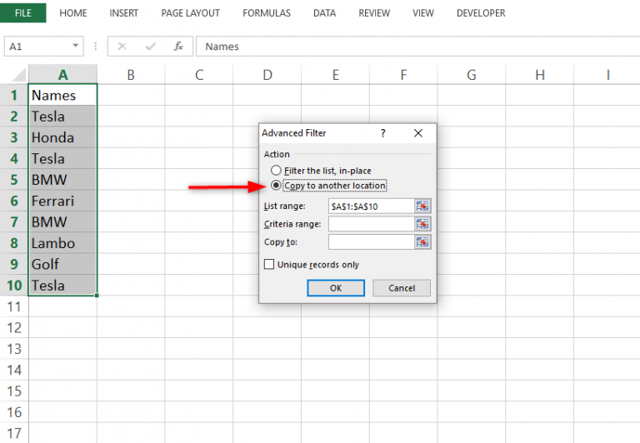Switch to the REVIEW ribbon tab
The width and height of the screenshot is (640, 443).
pyautogui.click(x=374, y=13)
